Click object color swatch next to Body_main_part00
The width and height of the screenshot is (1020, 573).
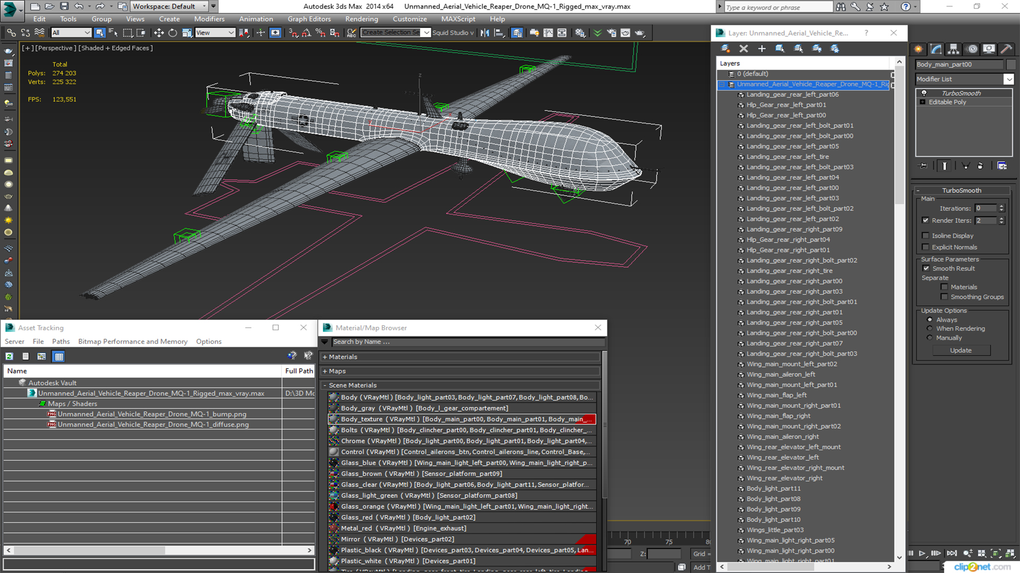[x=1011, y=65]
